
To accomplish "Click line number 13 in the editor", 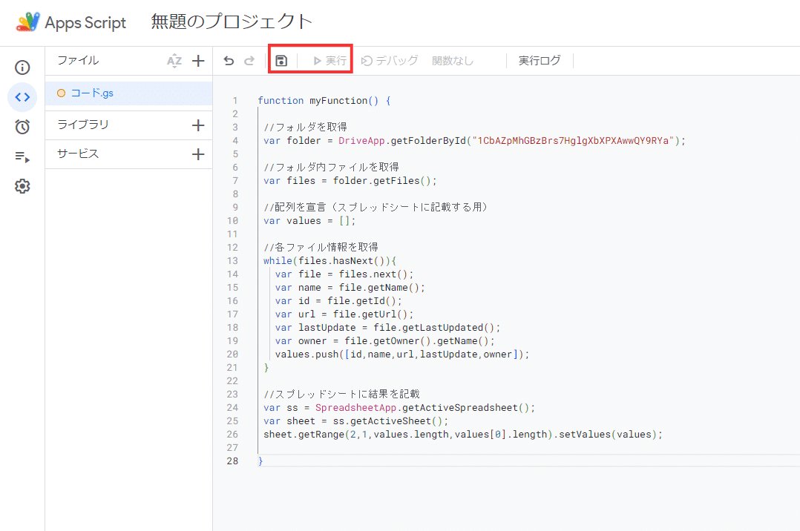I will [x=232, y=260].
